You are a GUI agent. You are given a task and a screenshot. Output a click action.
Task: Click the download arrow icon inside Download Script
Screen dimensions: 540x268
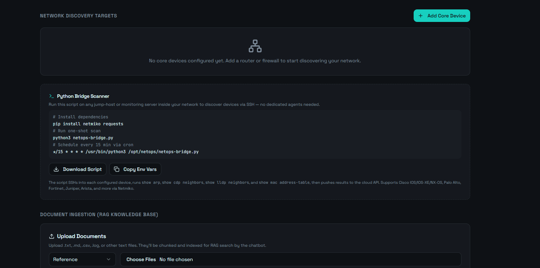coord(56,169)
